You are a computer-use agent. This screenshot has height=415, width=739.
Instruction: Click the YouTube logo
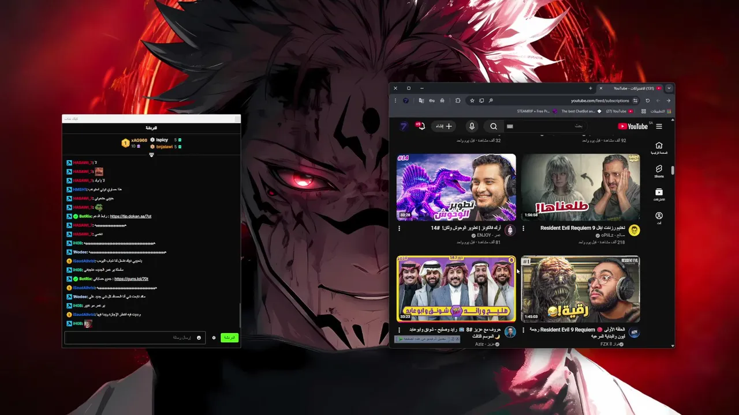pyautogui.click(x=633, y=126)
